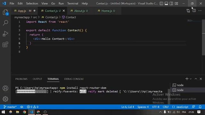Select the second node terminal

(x=187, y=90)
